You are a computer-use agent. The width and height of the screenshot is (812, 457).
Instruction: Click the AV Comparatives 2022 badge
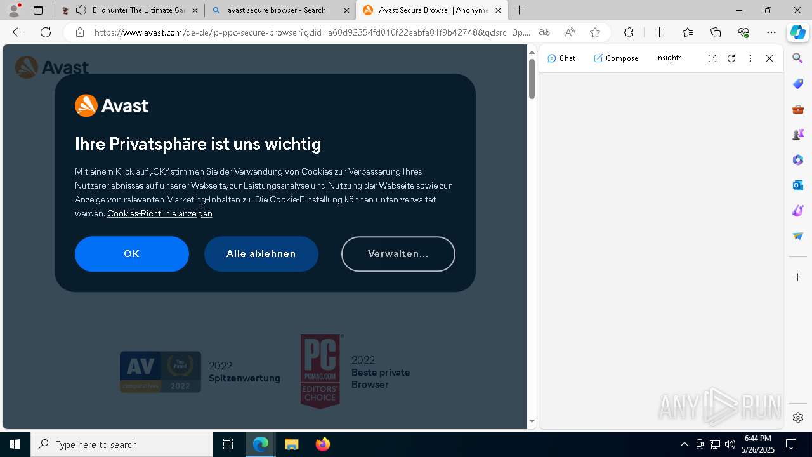(x=160, y=372)
